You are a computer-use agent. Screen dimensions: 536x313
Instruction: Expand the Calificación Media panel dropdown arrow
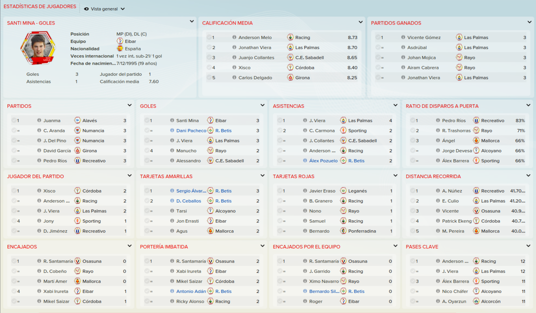[x=360, y=22]
